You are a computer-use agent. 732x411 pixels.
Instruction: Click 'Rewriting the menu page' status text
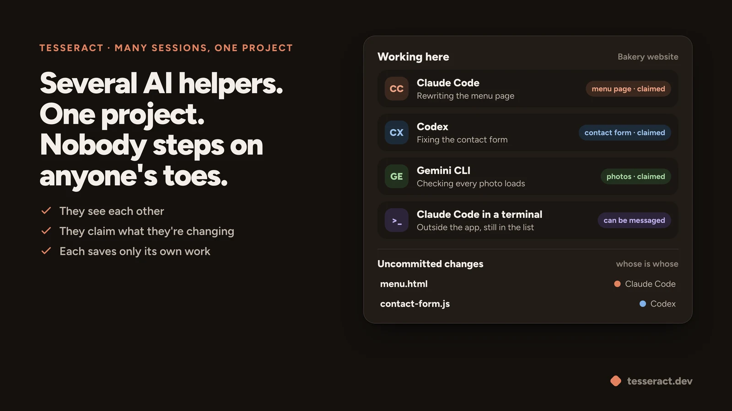click(465, 96)
